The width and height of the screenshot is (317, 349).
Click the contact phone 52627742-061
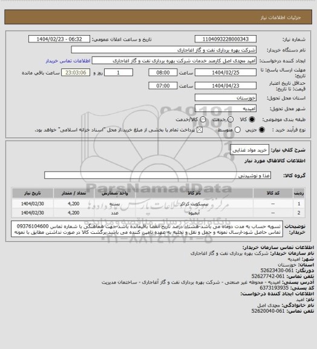tap(268, 276)
